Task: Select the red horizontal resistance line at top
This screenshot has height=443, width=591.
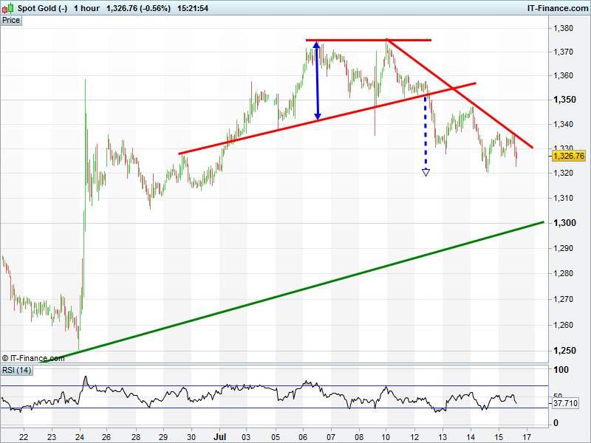Action: tap(368, 40)
